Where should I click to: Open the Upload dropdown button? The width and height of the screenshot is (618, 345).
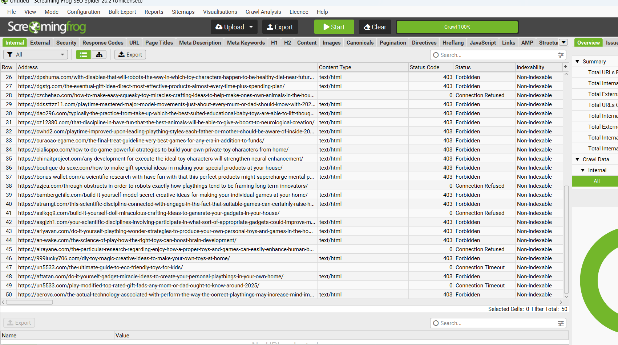point(234,27)
